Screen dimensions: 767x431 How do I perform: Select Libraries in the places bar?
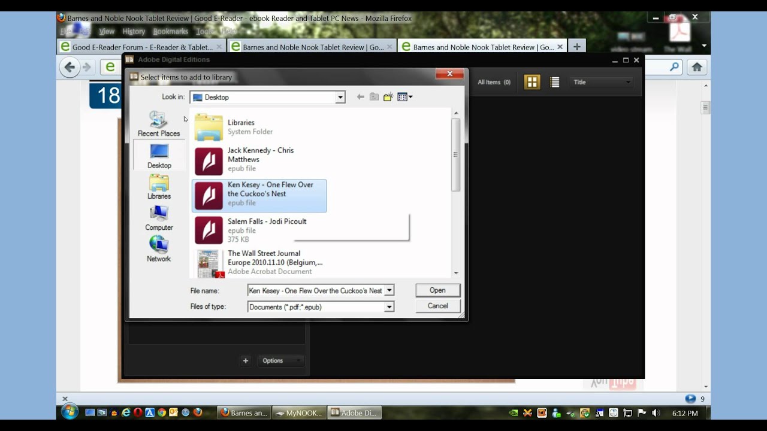pos(159,187)
